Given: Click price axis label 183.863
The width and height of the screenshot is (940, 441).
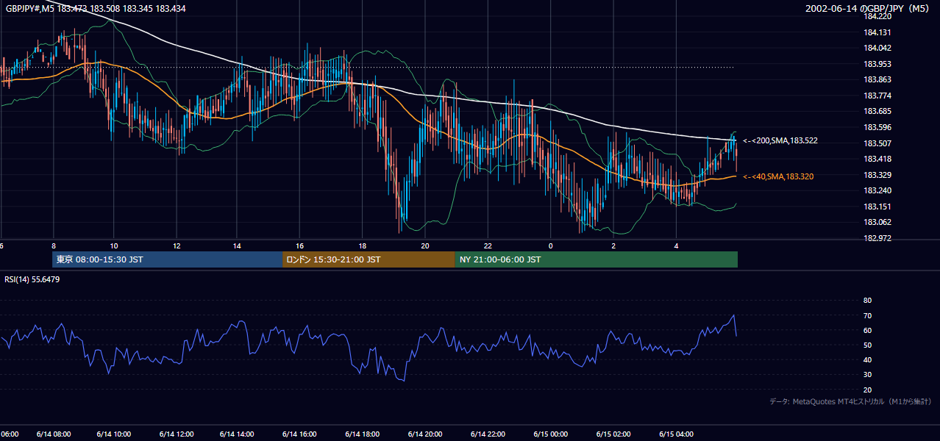Looking at the screenshot, I should click(x=877, y=79).
